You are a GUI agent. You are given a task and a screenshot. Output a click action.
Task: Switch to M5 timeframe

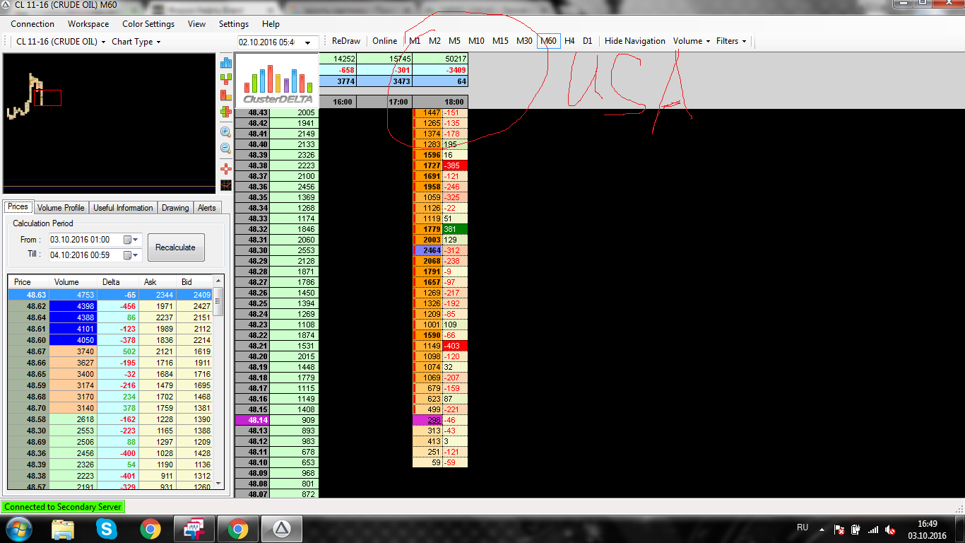coord(454,41)
